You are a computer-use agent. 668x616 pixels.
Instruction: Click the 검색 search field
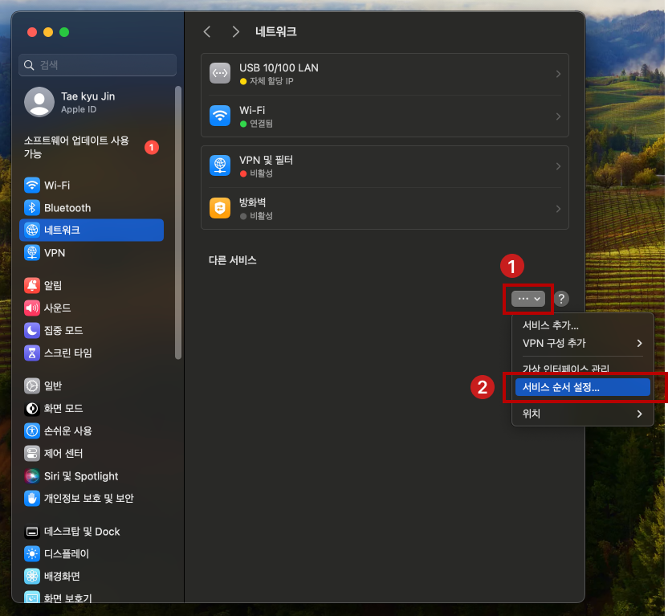coord(98,65)
